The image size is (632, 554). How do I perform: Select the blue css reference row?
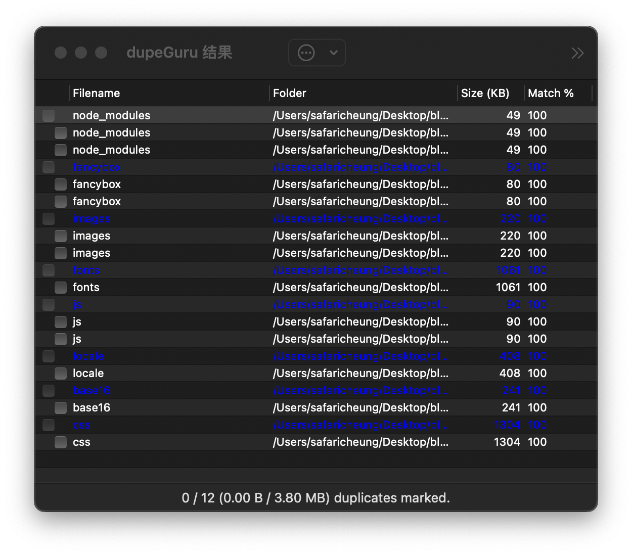[81, 425]
